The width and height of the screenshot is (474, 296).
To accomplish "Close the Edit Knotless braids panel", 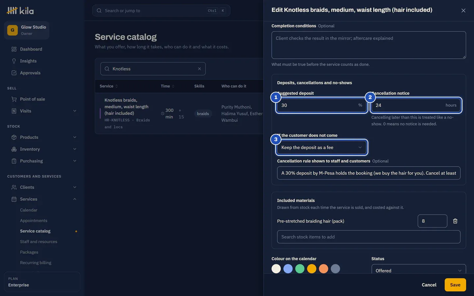I will (x=463, y=11).
